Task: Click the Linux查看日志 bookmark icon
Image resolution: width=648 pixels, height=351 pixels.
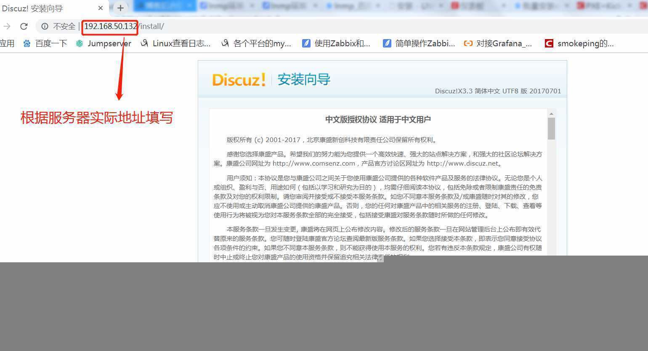Action: [x=144, y=43]
